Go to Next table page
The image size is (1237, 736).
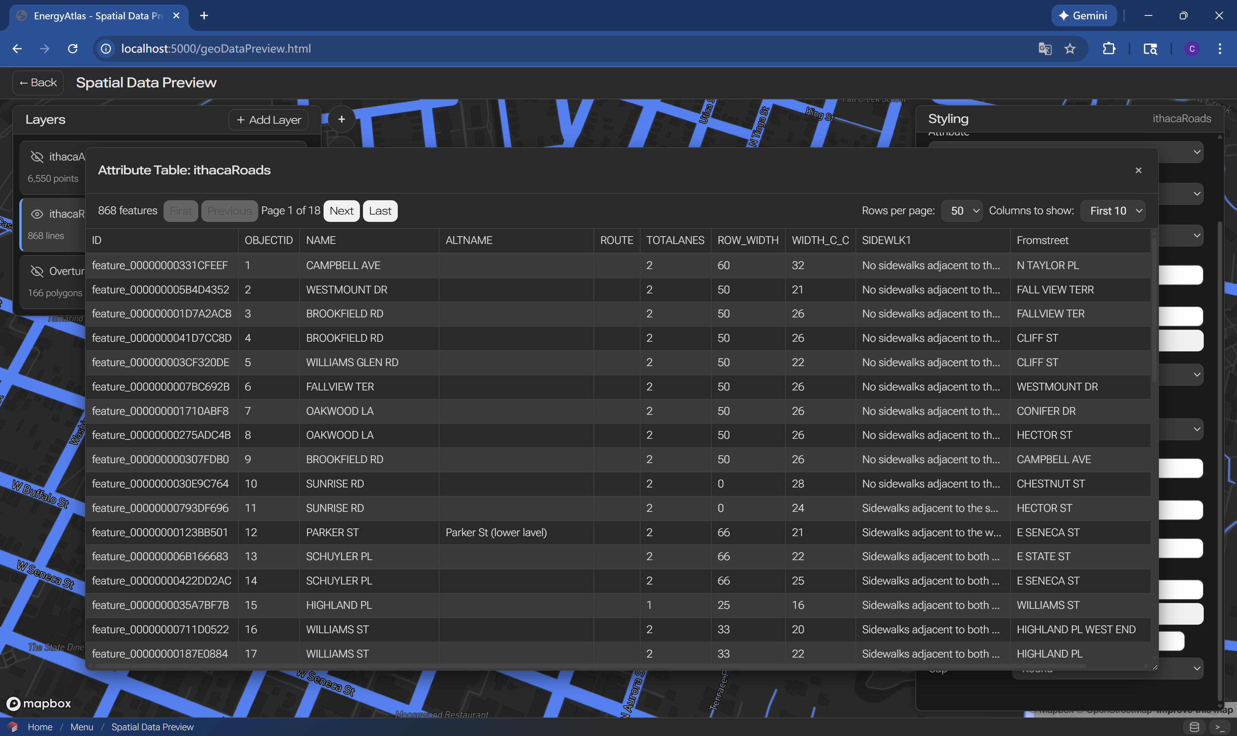[341, 211]
